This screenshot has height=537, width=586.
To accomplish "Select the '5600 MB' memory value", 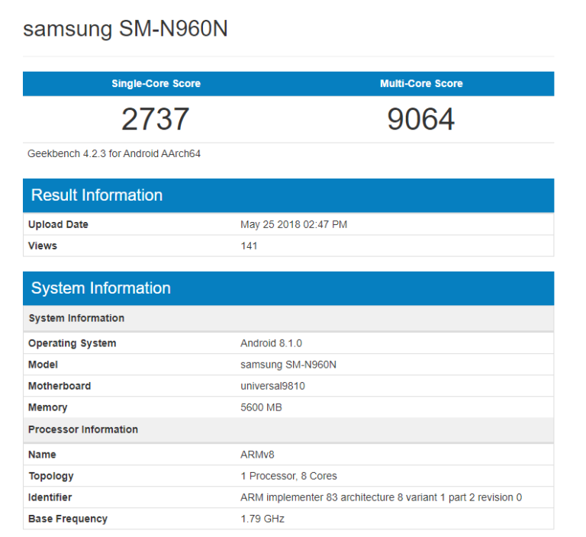I will [x=261, y=407].
